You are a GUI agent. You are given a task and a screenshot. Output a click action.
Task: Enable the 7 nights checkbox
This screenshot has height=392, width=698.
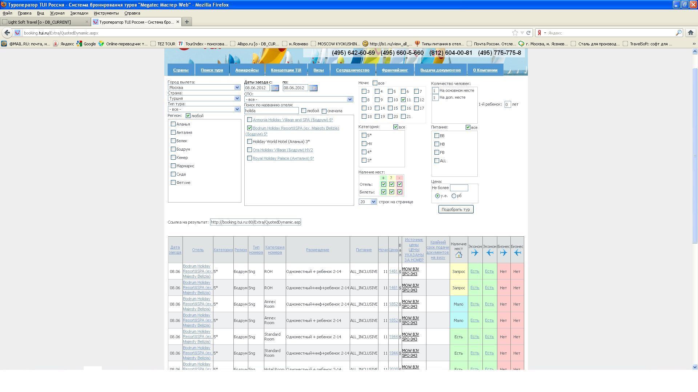point(416,91)
